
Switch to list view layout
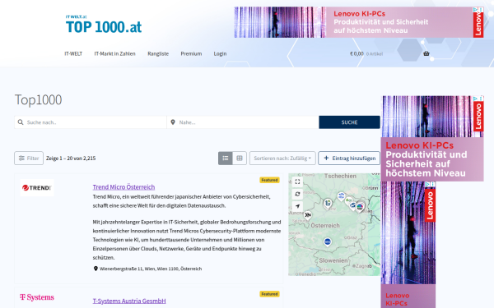[226, 158]
